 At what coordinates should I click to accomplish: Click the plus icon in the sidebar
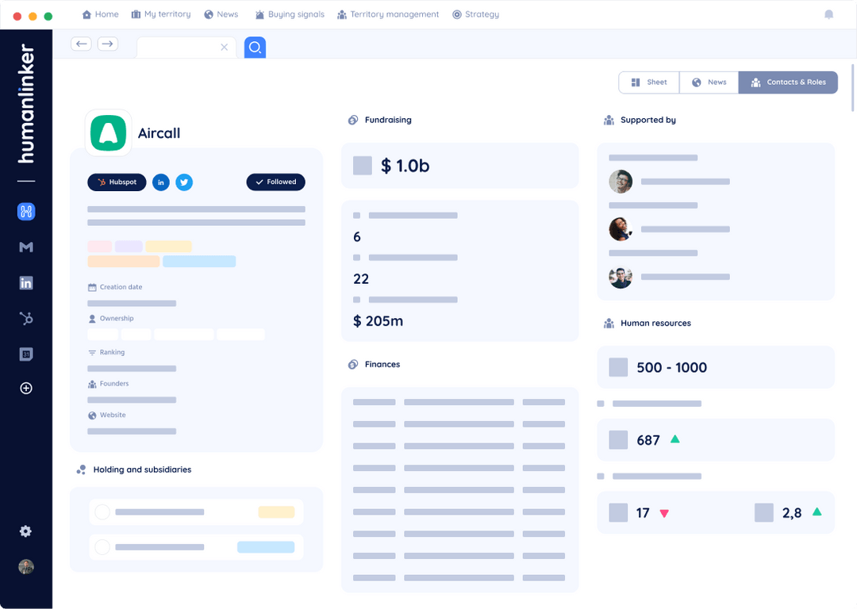25,388
